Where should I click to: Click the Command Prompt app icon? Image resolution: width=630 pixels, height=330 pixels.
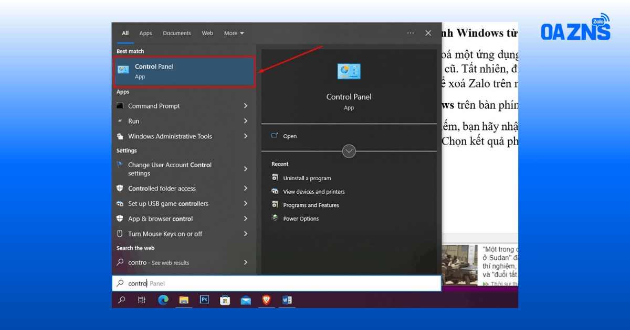pos(120,106)
